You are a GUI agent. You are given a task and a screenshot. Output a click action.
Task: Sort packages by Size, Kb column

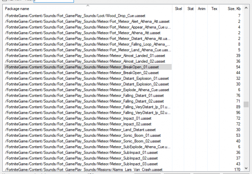(233, 8)
